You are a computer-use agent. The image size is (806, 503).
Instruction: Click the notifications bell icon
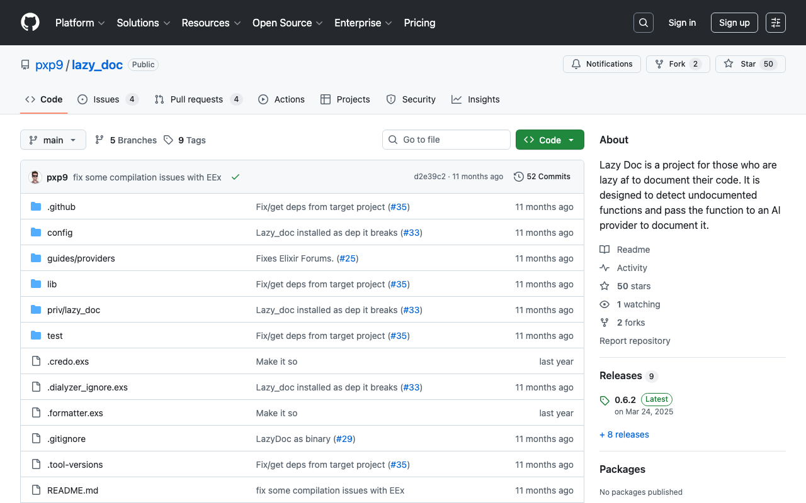click(576, 64)
